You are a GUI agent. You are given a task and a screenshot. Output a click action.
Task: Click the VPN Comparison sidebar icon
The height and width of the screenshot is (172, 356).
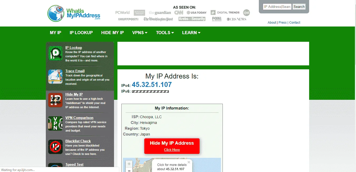[x=55, y=123]
